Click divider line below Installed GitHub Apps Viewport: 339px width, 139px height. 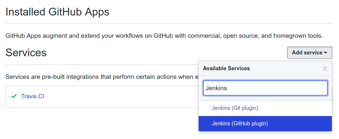point(169,24)
